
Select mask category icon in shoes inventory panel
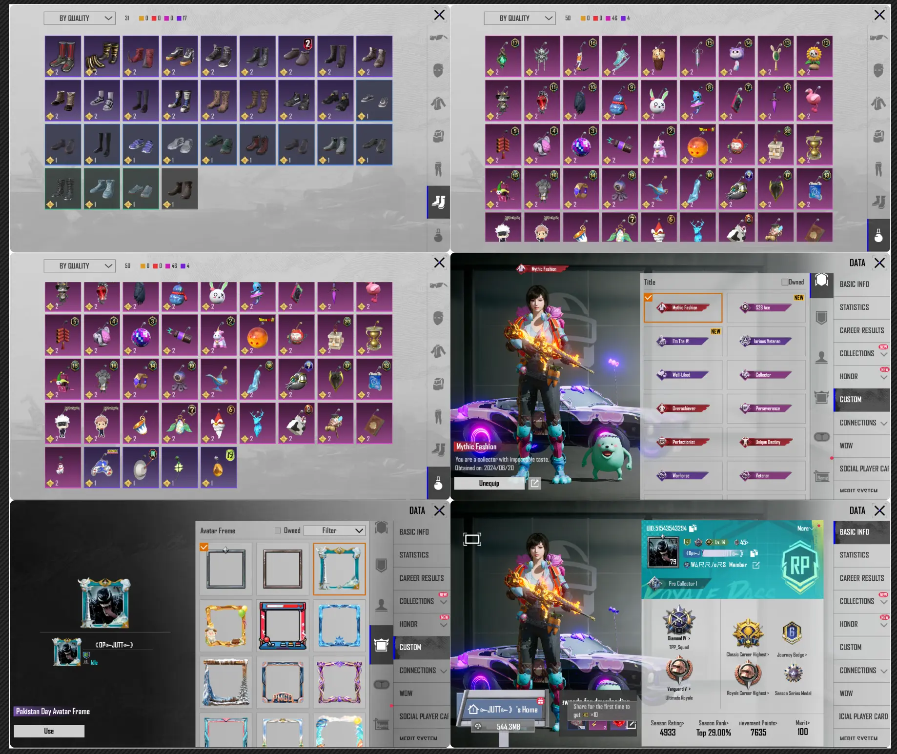tap(438, 70)
